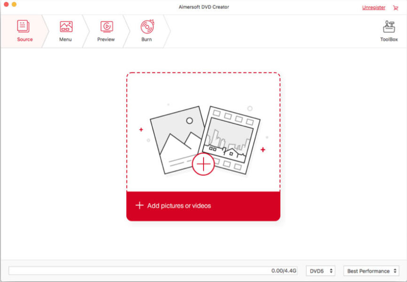The image size is (407, 282).
Task: Open the ToolBox icon
Action: pyautogui.click(x=389, y=26)
